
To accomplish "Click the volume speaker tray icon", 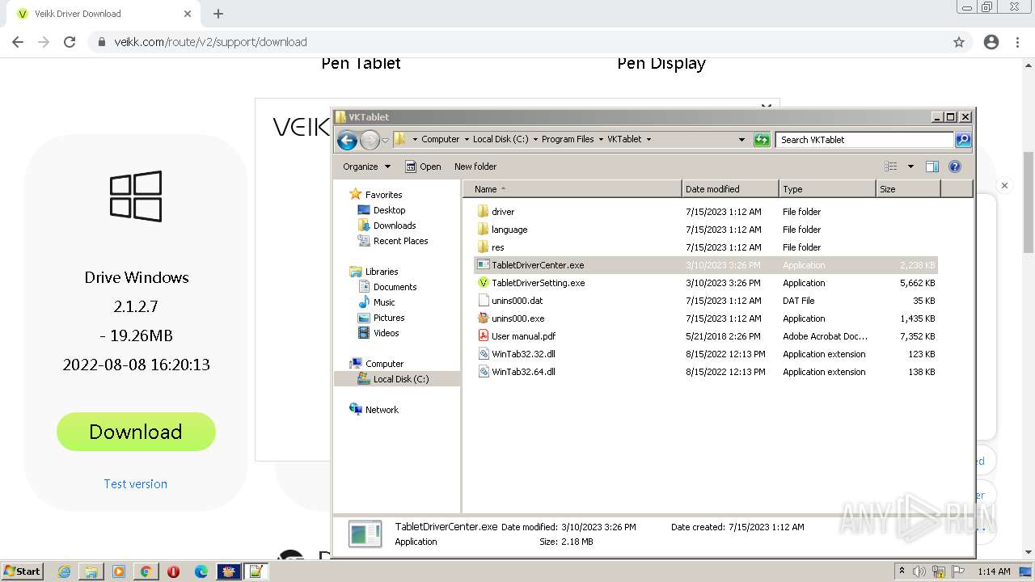I will coord(920,571).
